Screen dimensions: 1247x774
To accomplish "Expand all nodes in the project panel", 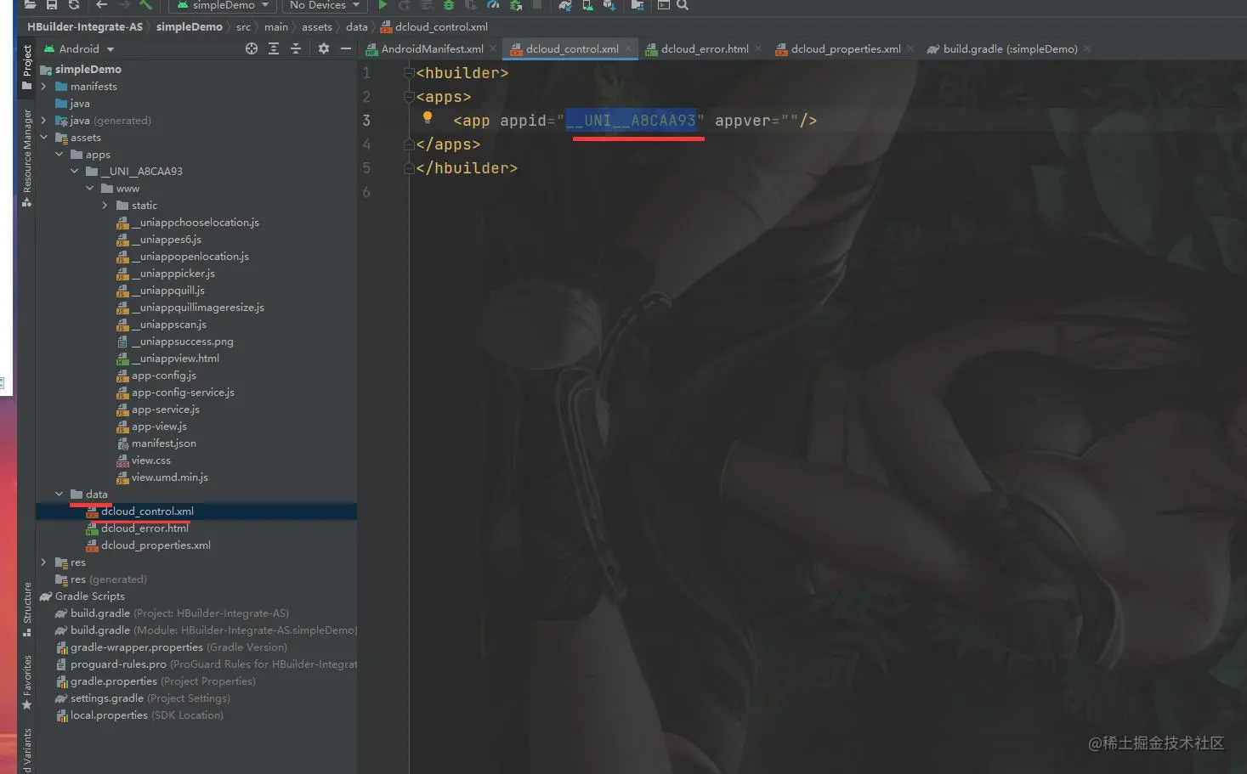I will (x=274, y=48).
